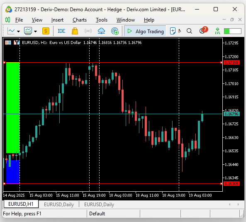Switch to the EURUSD,H1 tab
The height and width of the screenshot is (222, 246).
[21, 204]
